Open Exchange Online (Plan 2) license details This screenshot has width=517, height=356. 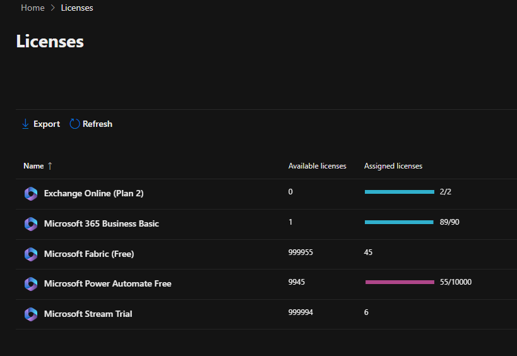coord(93,193)
